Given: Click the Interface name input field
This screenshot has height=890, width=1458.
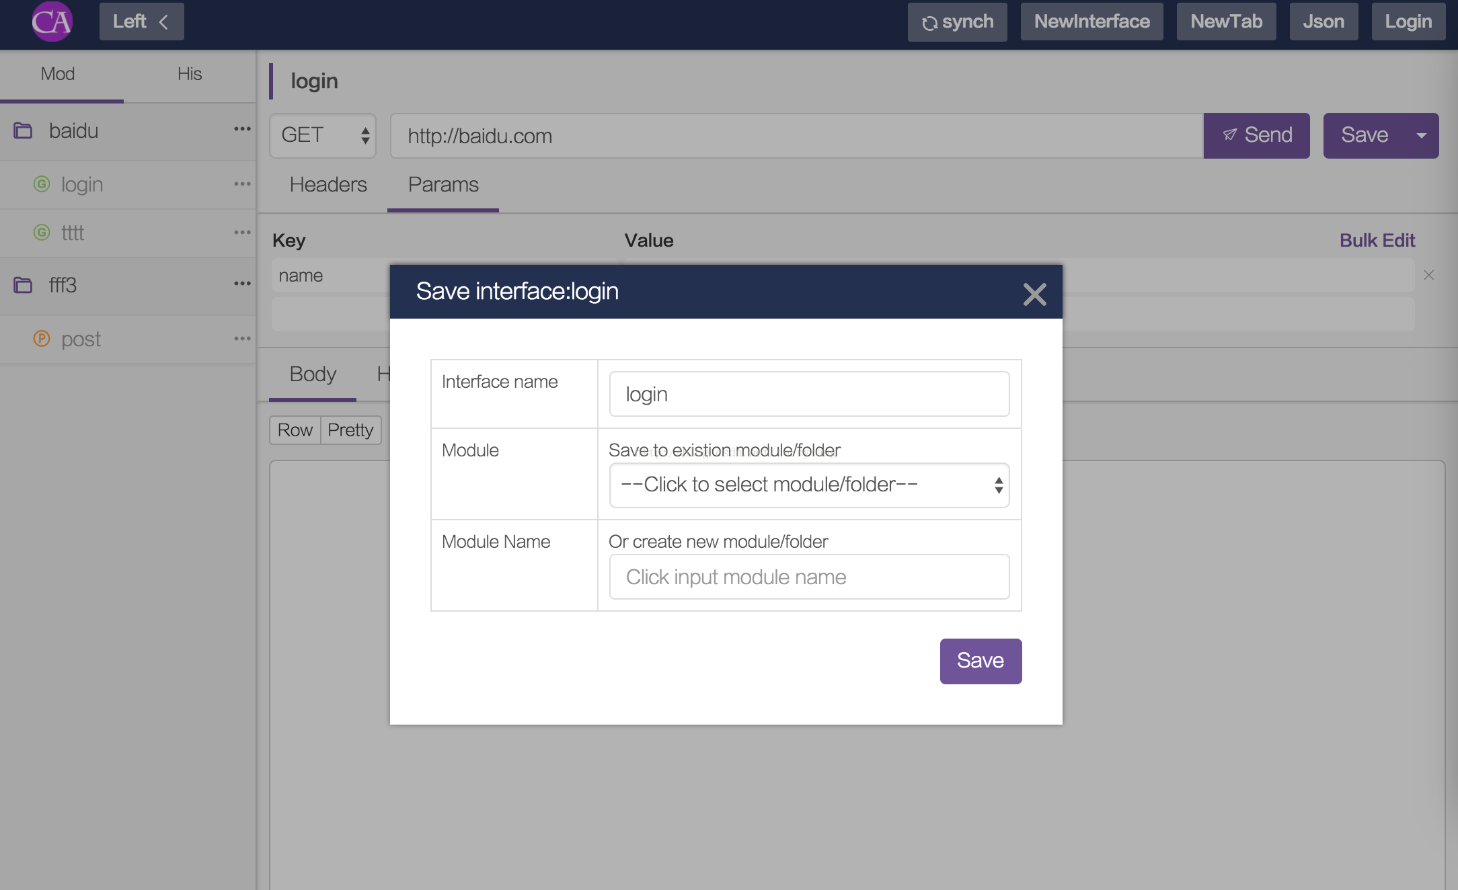Looking at the screenshot, I should (809, 394).
